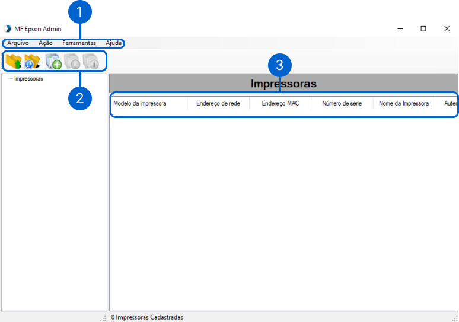The height and width of the screenshot is (322, 459).
Task: Click the grayed printer information icon
Action: tap(91, 61)
